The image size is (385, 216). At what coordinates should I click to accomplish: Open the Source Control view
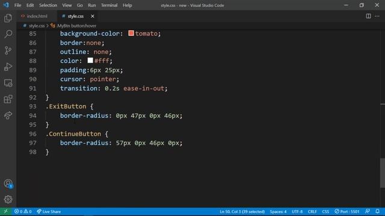8,50
